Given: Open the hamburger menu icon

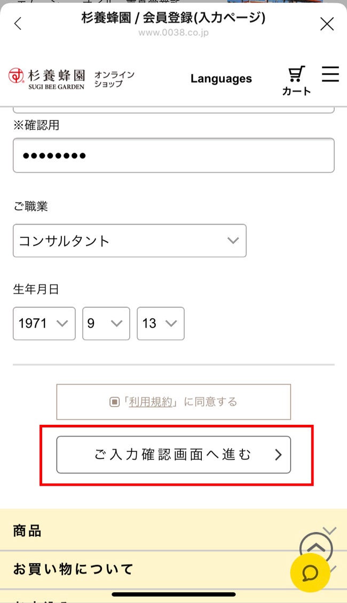Looking at the screenshot, I should click(330, 74).
